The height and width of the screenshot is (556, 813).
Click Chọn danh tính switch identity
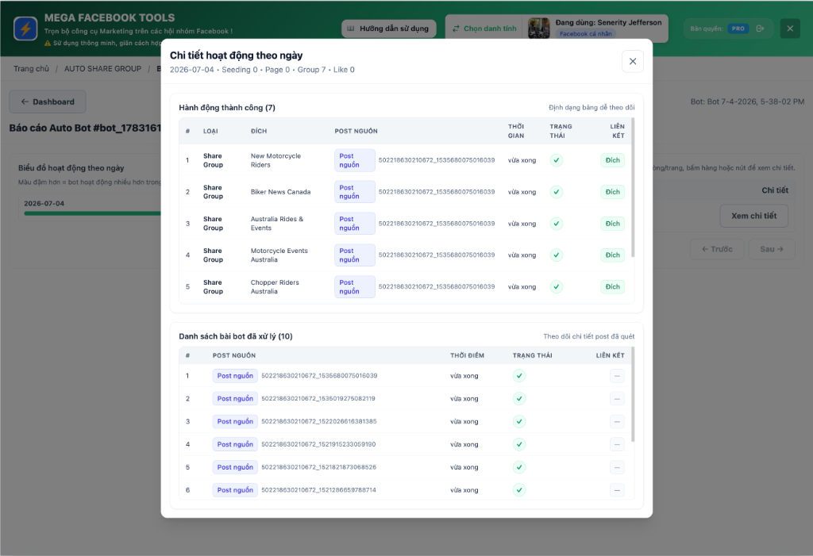484,29
